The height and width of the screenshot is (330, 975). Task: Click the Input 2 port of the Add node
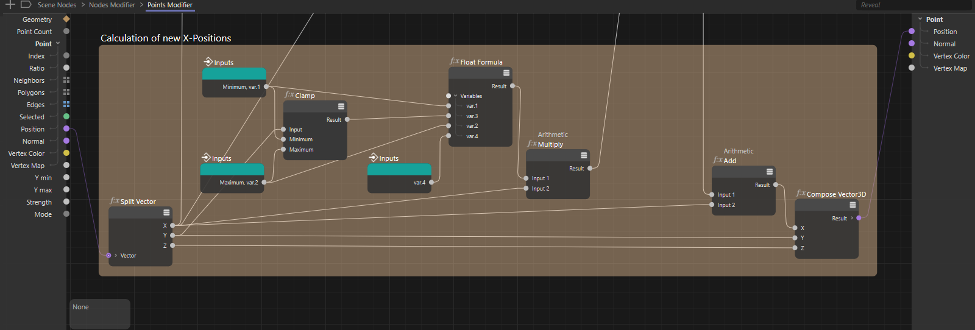712,205
